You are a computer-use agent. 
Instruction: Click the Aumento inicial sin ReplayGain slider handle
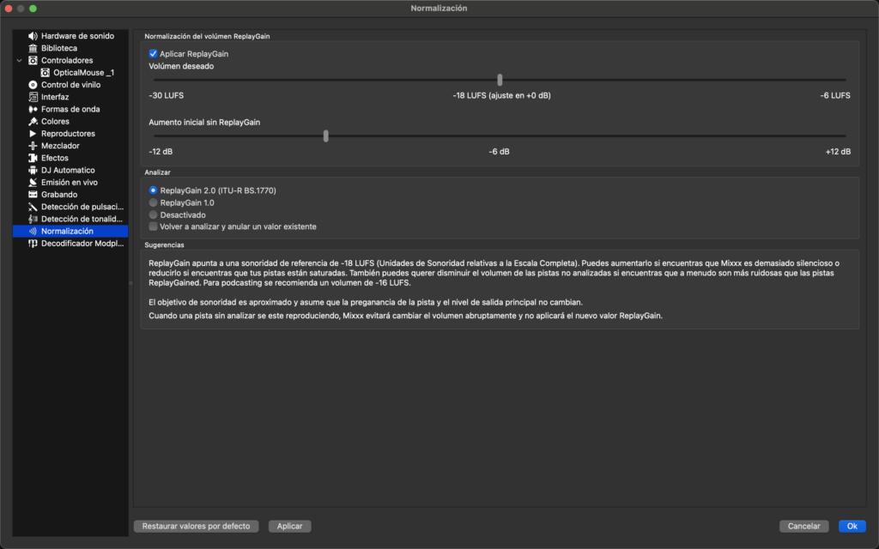pyautogui.click(x=325, y=136)
